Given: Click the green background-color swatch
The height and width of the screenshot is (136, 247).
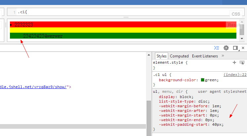Looking at the screenshot, I should (203, 80).
